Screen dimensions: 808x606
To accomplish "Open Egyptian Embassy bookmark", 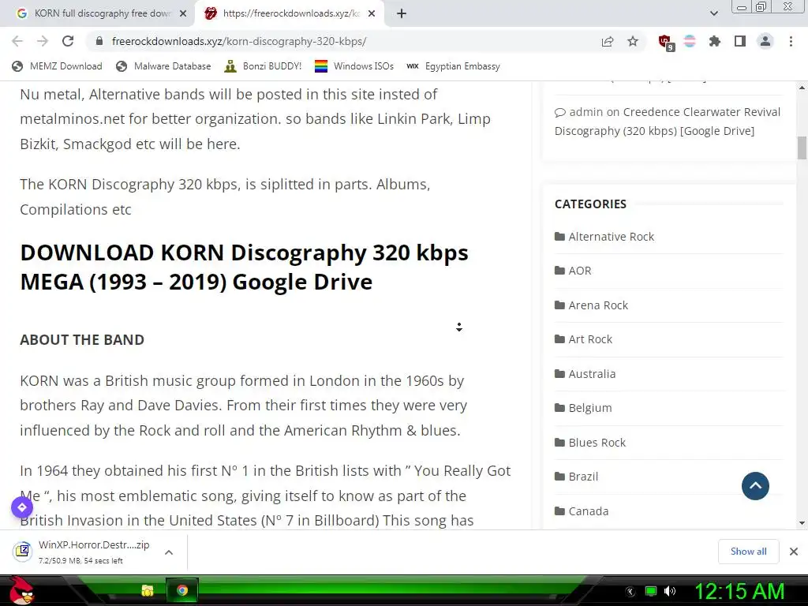I will point(454,66).
